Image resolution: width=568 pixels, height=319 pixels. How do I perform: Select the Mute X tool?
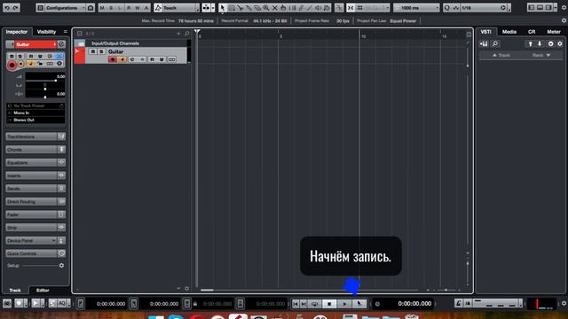pyautogui.click(x=275, y=8)
